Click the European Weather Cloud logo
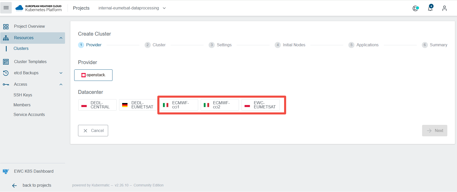457x192 pixels. pos(39,8)
